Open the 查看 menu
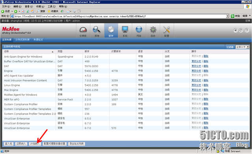Screen dimensions: 252x154 click(29, 6)
